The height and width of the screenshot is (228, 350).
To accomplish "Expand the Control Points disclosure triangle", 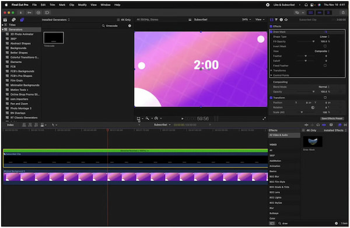I will tap(271, 75).
